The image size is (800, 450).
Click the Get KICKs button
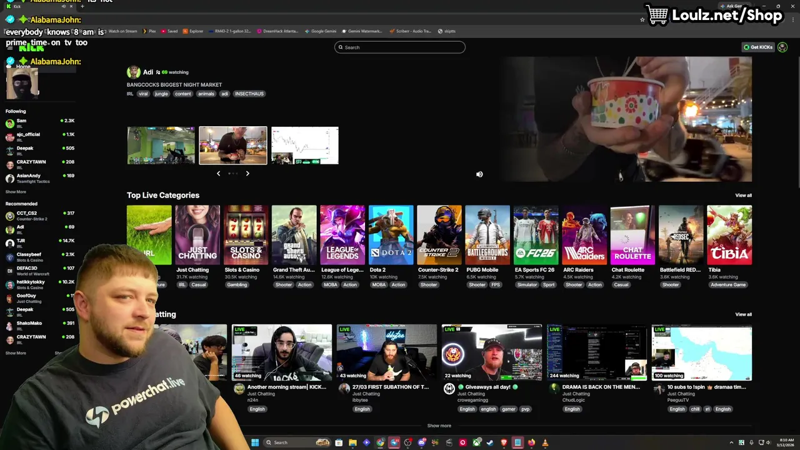click(757, 47)
